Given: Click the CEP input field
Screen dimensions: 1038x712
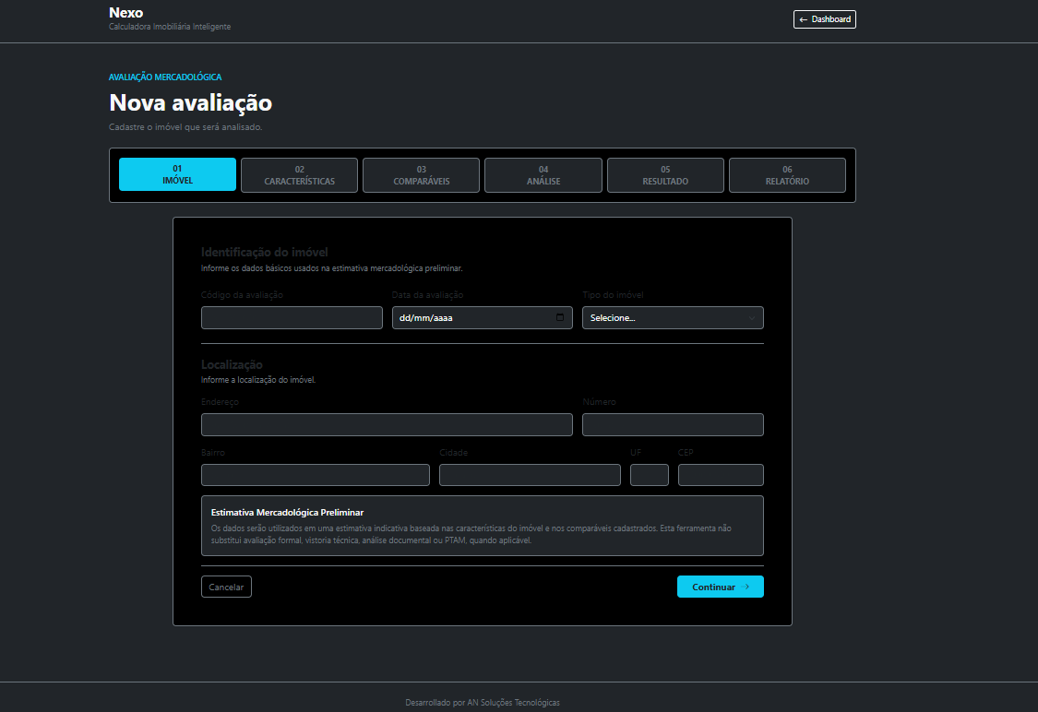Looking at the screenshot, I should tap(721, 475).
